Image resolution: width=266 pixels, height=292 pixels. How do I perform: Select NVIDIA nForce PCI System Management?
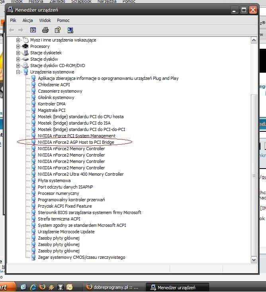[x=76, y=136]
